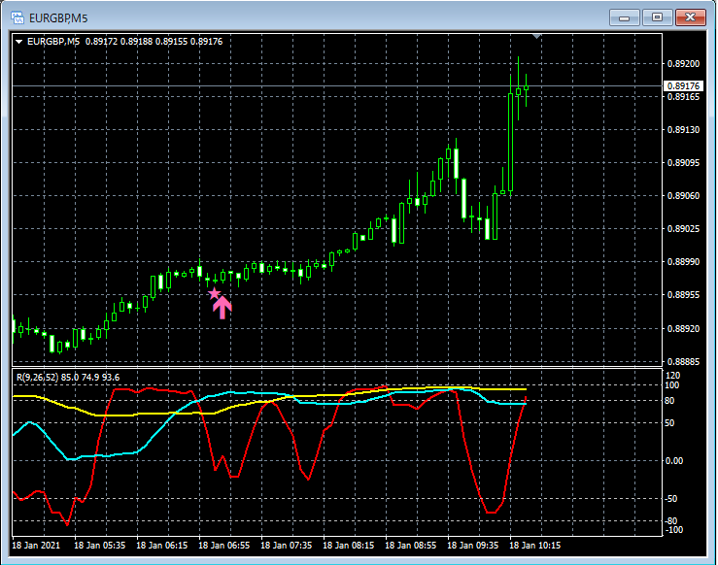Click the 18 Jan 09:35 time label
This screenshot has height=565, width=718.
(472, 546)
